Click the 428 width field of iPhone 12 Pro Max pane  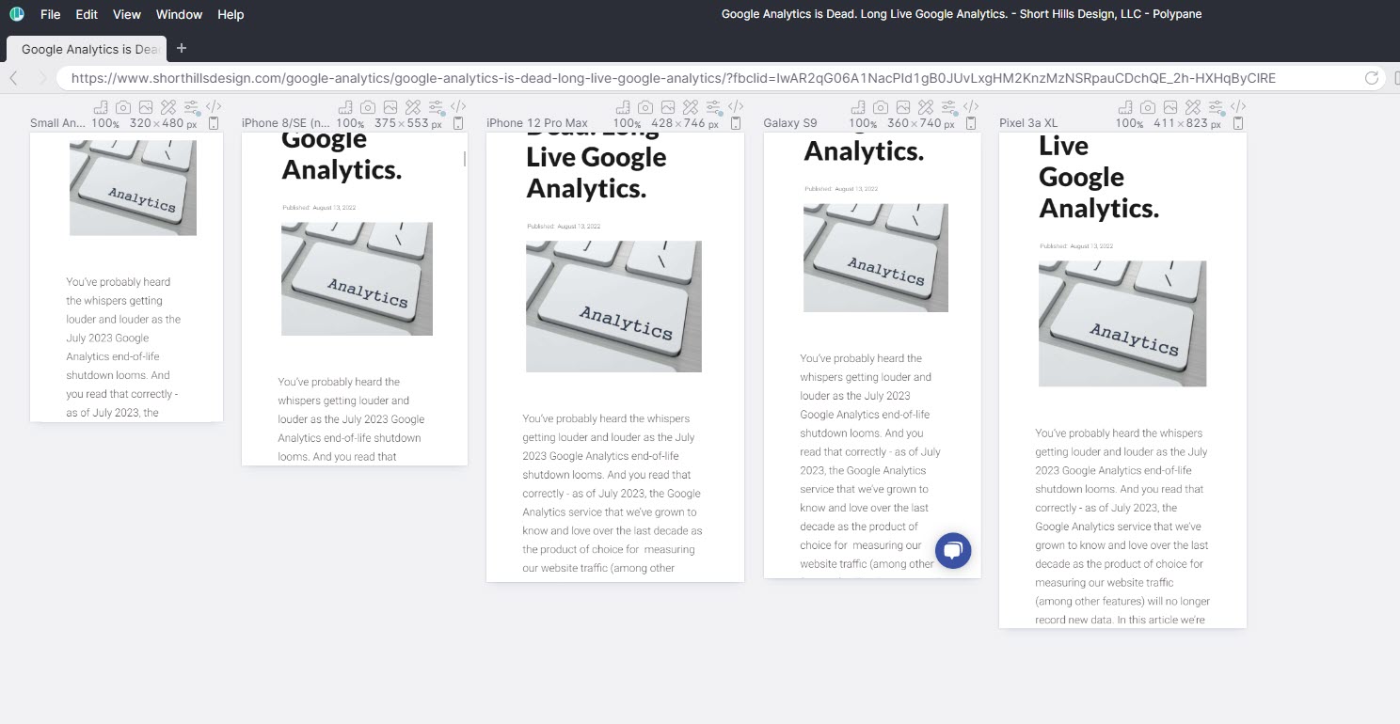(661, 123)
